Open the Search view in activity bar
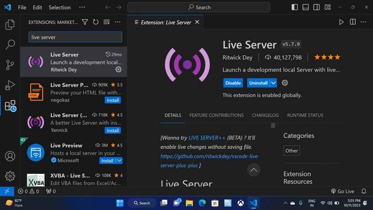This screenshot has height=210, width=373. 10,44
